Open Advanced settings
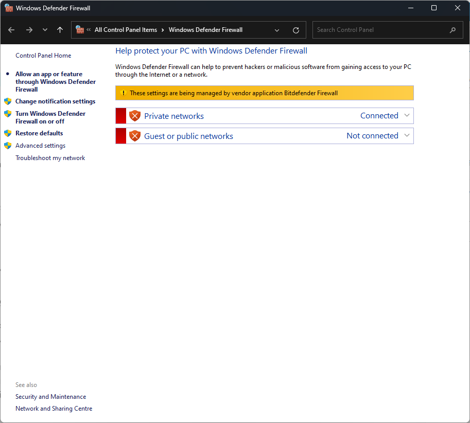This screenshot has height=423, width=470. click(x=40, y=146)
